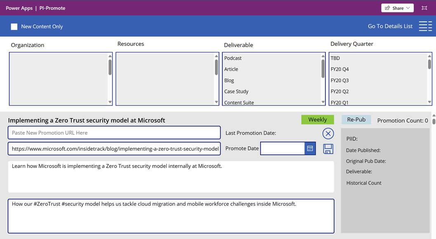The width and height of the screenshot is (436, 239).
Task: Click the main gallery scrollbar at right edge
Action: click(434, 121)
